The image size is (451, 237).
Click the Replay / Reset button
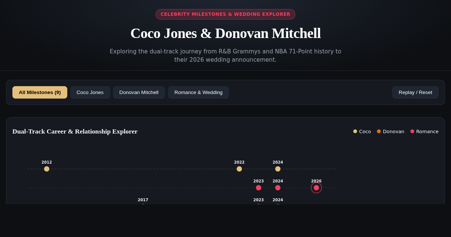click(415, 92)
